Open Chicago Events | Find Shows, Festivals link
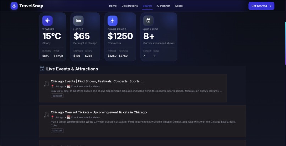Screen dimensions: 286x146 coord(97,81)
